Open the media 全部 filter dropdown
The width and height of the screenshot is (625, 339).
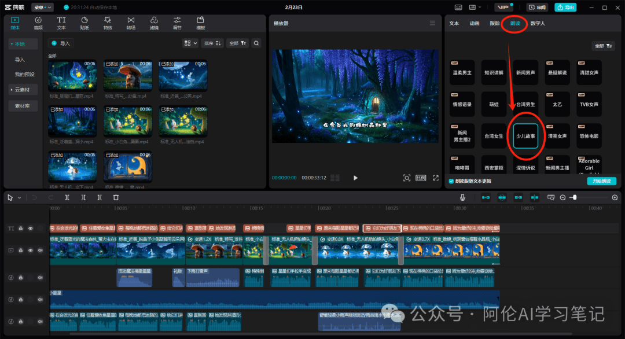pos(238,43)
